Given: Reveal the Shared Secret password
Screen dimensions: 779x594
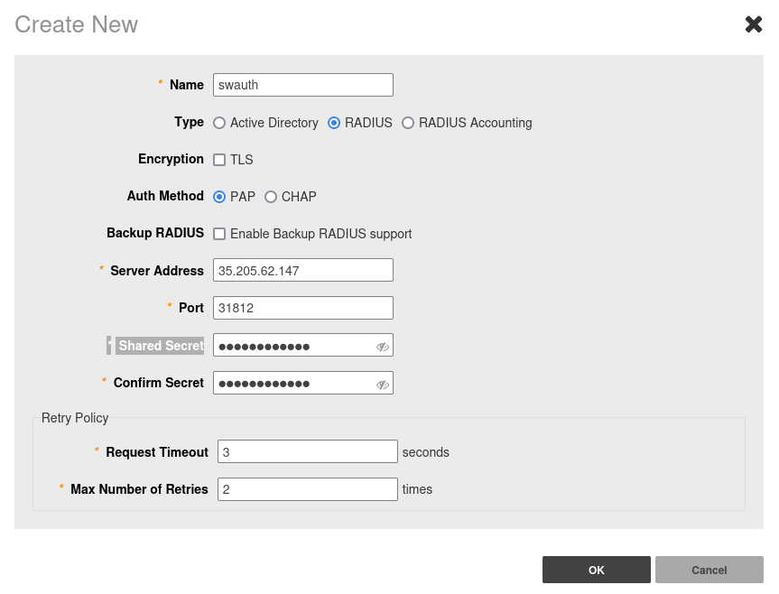Looking at the screenshot, I should coord(382,347).
